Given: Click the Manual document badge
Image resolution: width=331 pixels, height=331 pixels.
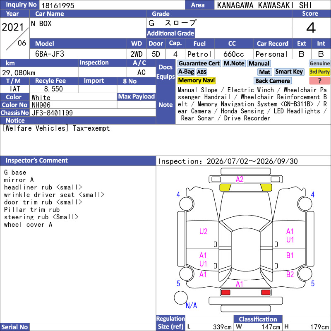Looking at the screenshot, I should [259, 64].
